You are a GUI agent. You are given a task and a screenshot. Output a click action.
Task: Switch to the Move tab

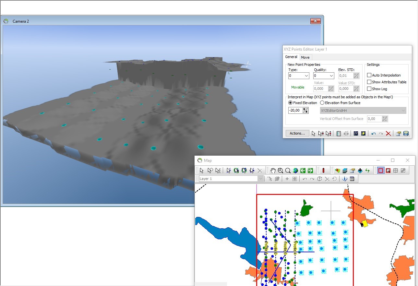pos(305,57)
